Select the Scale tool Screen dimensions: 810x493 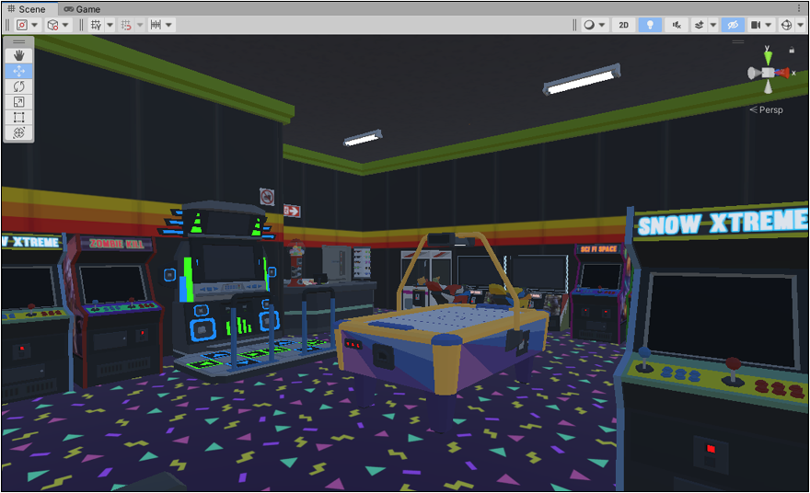point(18,102)
